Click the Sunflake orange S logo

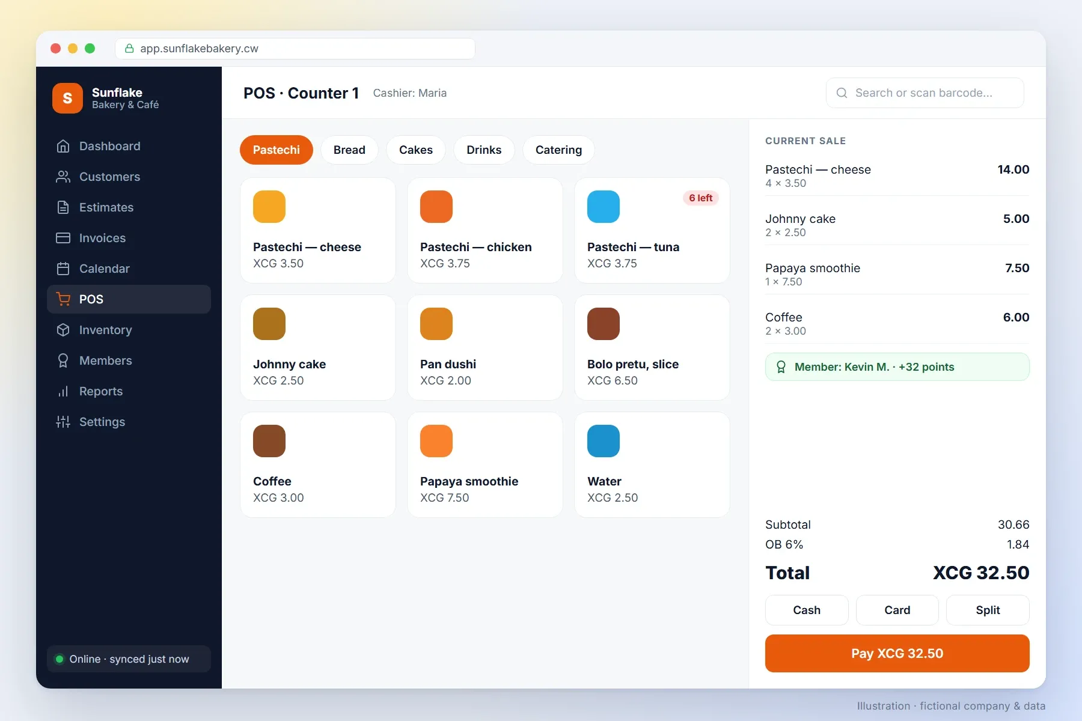tap(67, 98)
